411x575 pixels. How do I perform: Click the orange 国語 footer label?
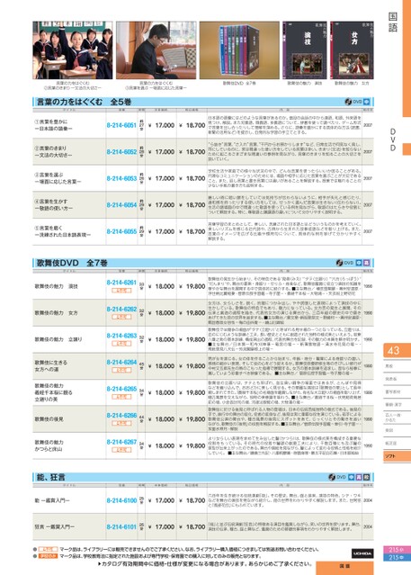tap(344, 567)
